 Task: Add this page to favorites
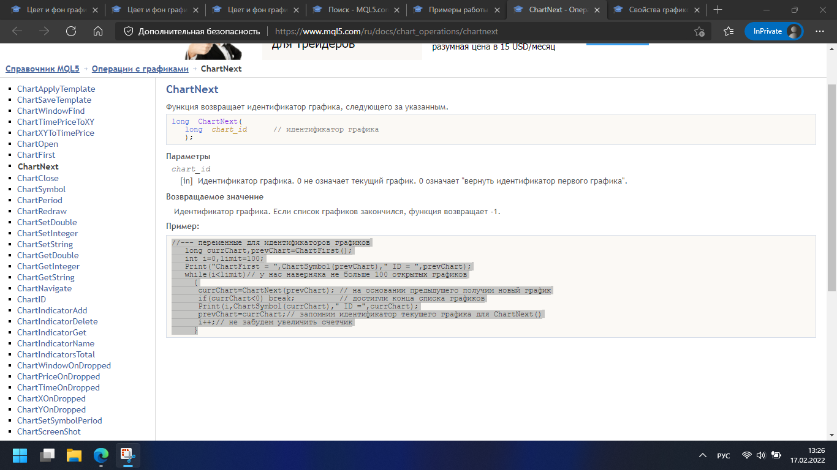pos(699,31)
